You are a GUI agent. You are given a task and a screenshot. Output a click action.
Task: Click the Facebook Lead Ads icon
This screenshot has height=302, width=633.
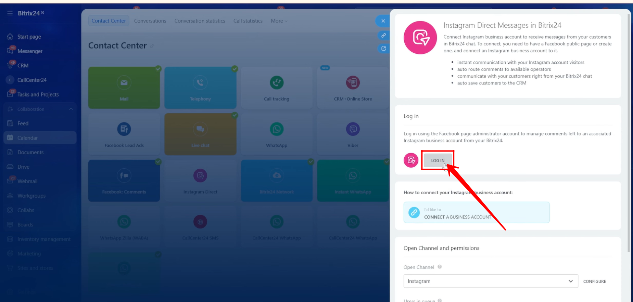coord(124,129)
